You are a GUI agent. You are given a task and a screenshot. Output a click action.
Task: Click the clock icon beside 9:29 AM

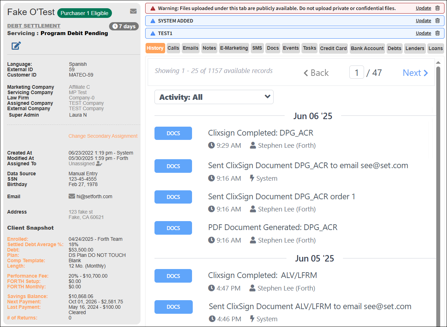[x=212, y=145]
